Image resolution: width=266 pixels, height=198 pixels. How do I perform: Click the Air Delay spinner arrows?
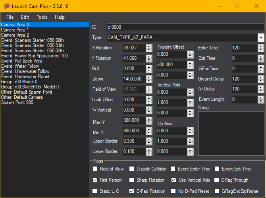click(x=261, y=89)
